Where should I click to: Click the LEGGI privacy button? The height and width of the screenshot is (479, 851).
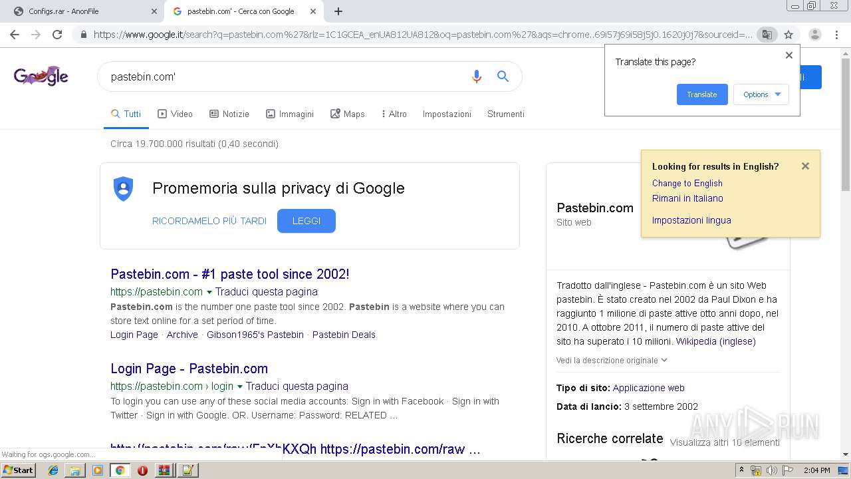pyautogui.click(x=306, y=221)
